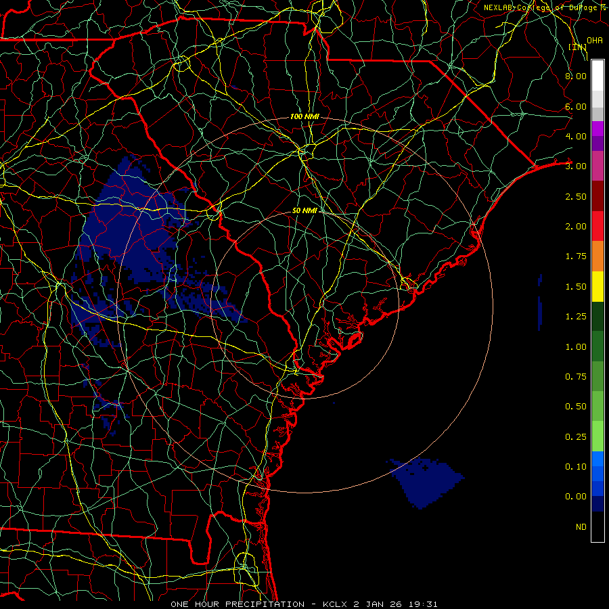Click the '2.50' legend value

(576, 196)
